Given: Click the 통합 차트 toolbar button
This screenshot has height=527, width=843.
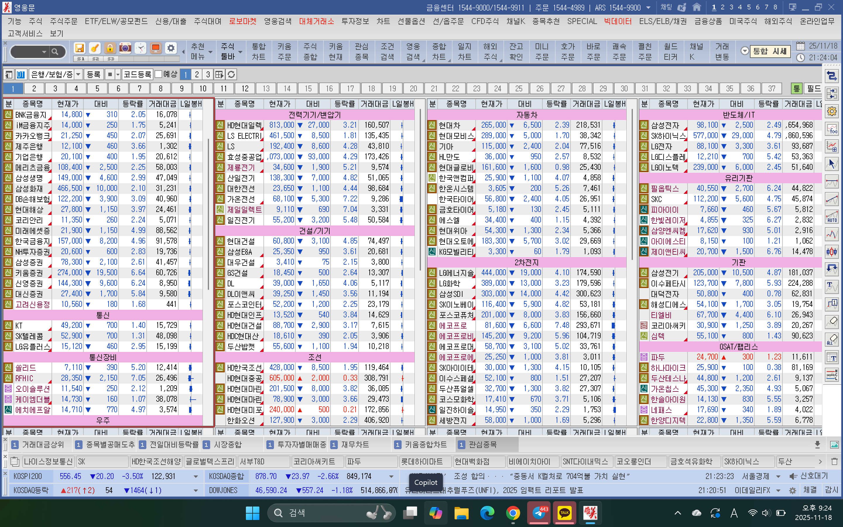Looking at the screenshot, I should click(x=258, y=51).
